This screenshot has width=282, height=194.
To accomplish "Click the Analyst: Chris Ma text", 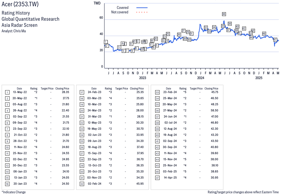I will pyautogui.click(x=14, y=31).
